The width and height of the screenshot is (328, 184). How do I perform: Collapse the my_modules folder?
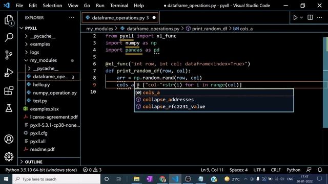[26, 60]
